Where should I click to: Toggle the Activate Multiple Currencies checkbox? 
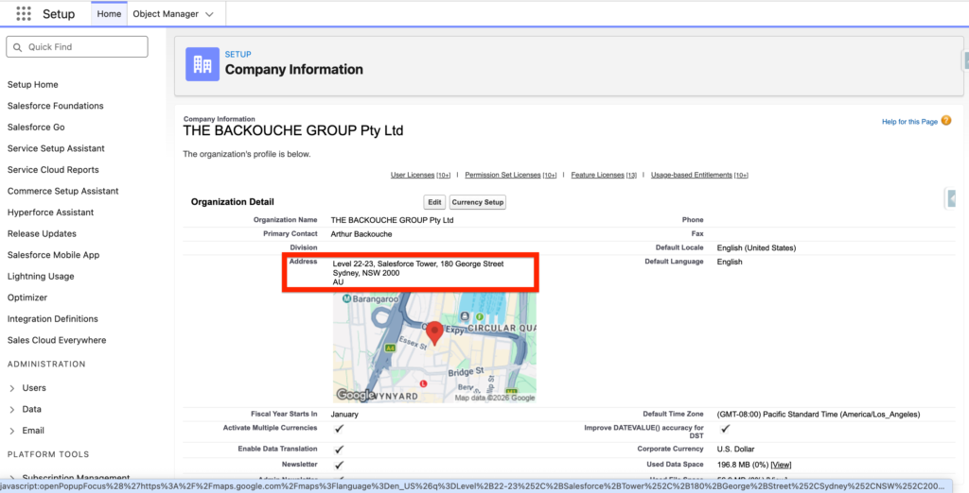[x=339, y=429]
